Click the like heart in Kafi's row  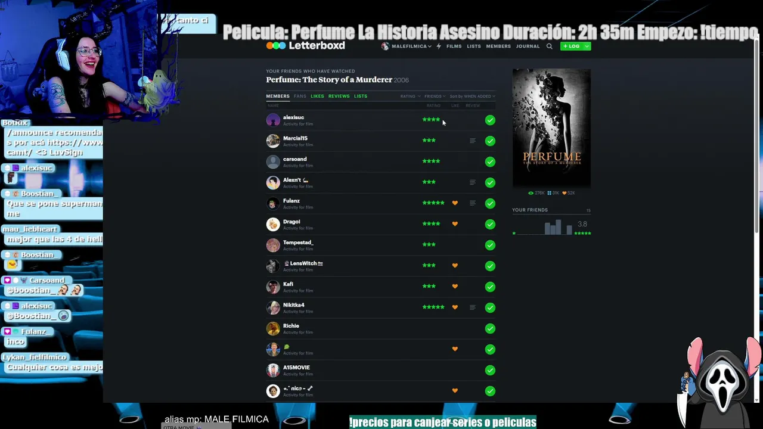[x=455, y=287]
